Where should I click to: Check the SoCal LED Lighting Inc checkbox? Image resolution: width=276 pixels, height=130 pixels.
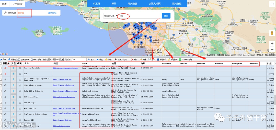click(1, 91)
